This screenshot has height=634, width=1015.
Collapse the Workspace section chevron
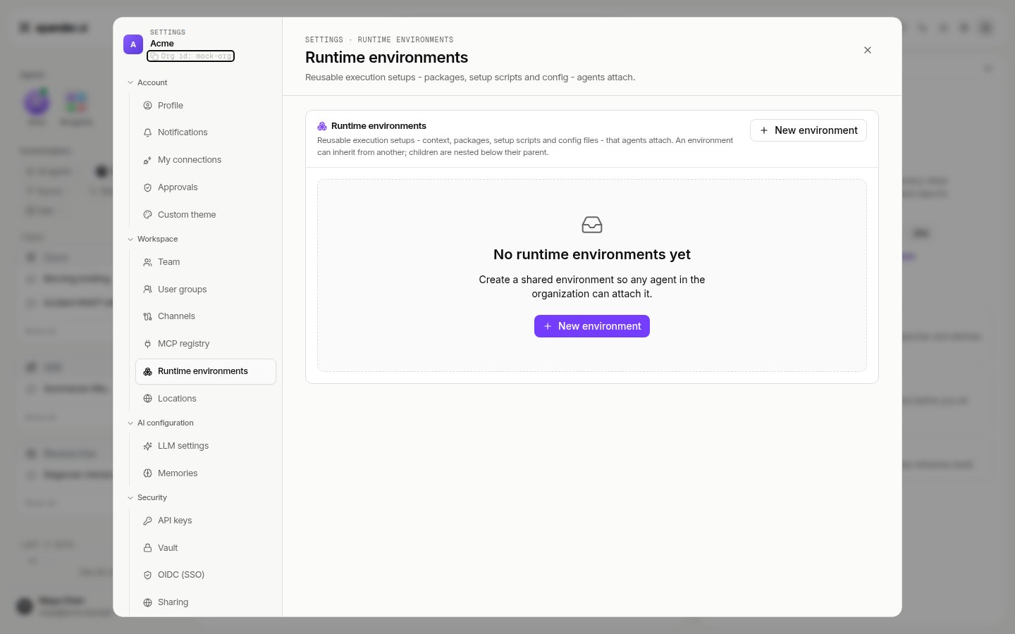pyautogui.click(x=130, y=239)
